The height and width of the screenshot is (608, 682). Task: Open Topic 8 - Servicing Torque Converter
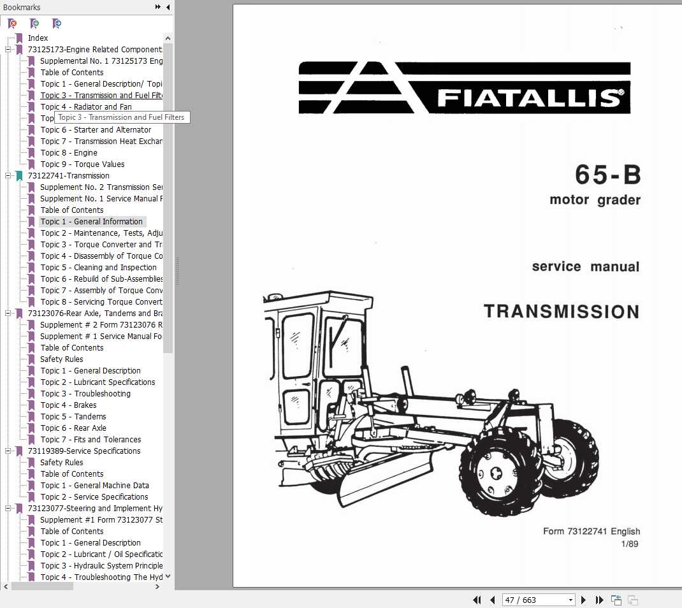[x=101, y=302]
